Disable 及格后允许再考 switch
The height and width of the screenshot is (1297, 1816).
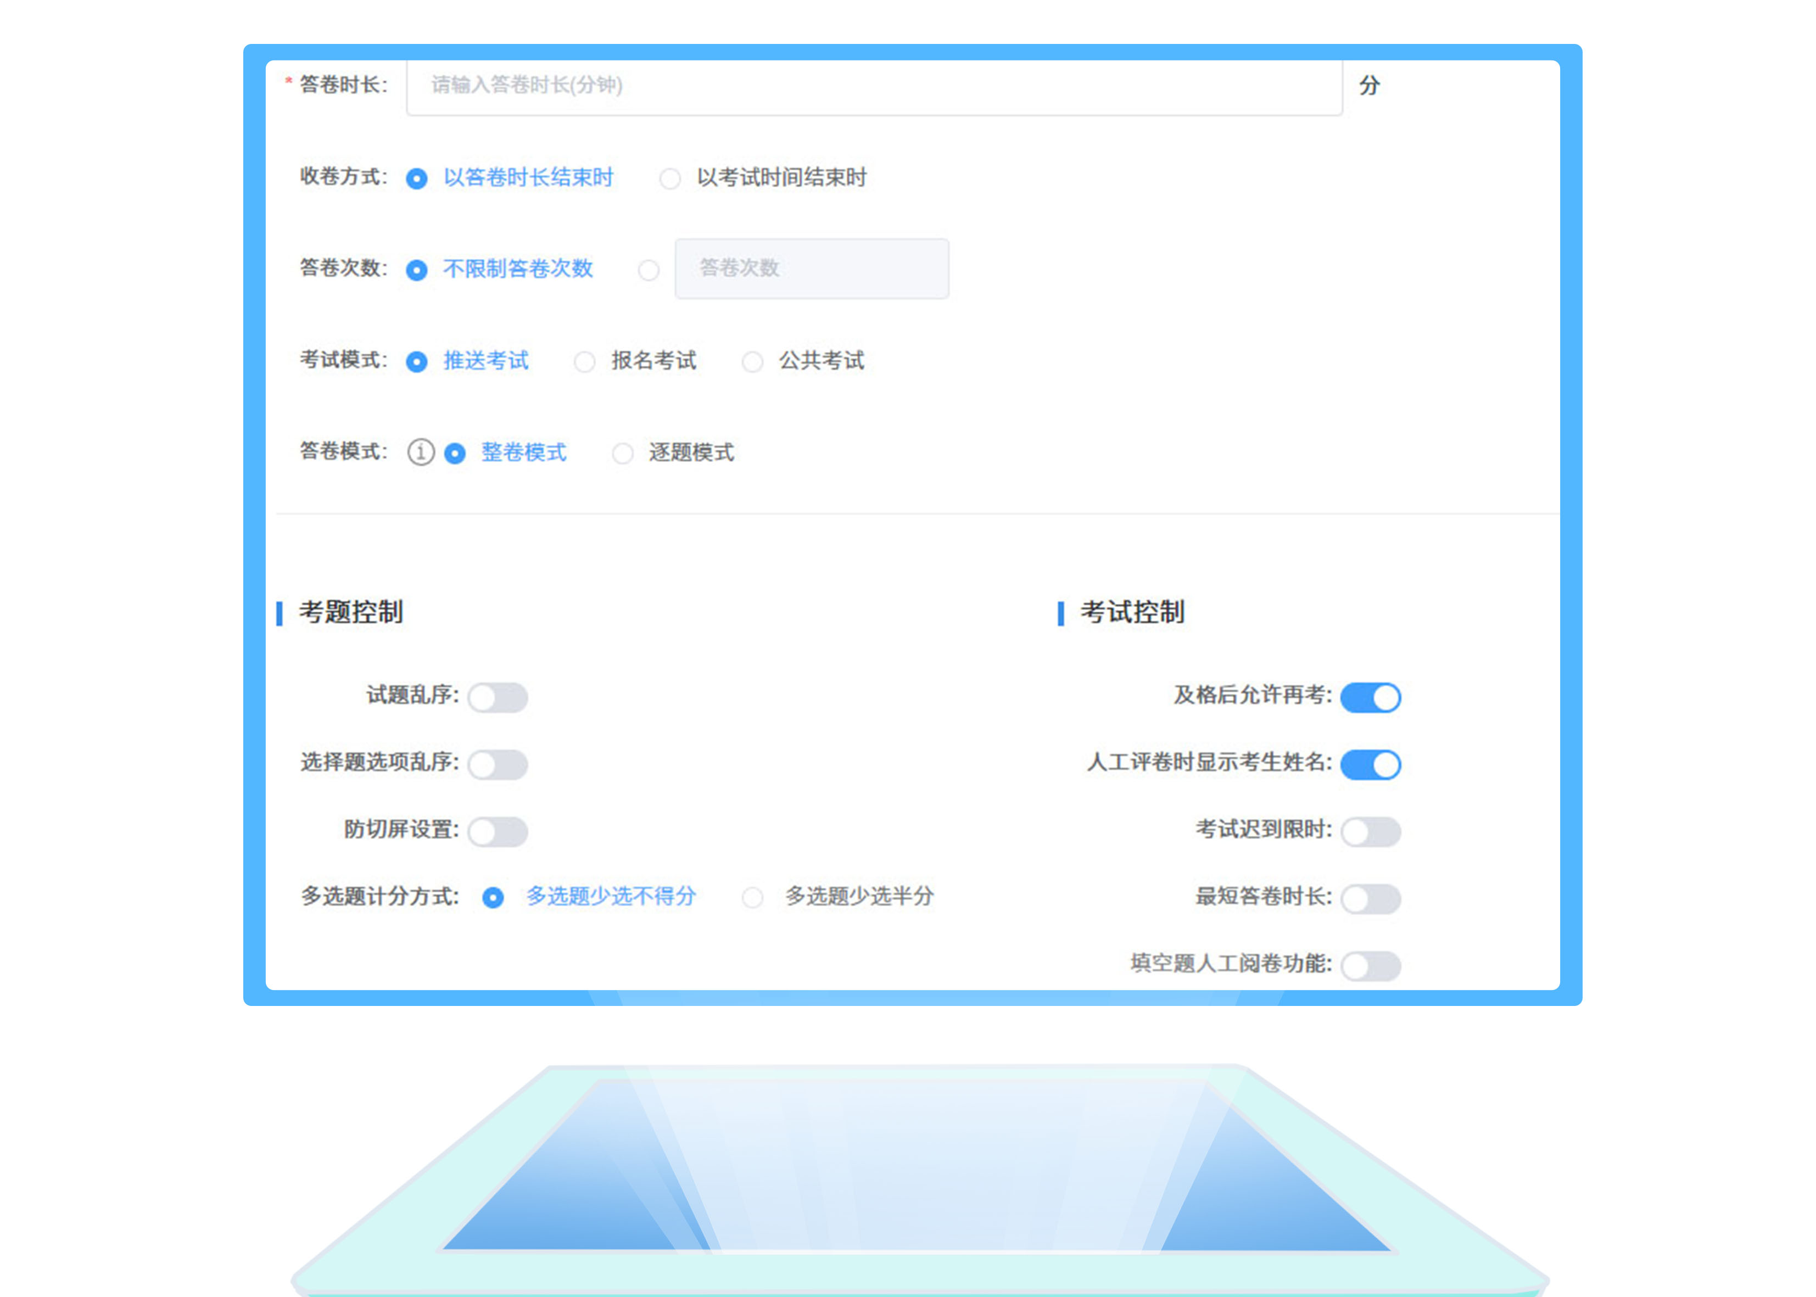(x=1371, y=697)
